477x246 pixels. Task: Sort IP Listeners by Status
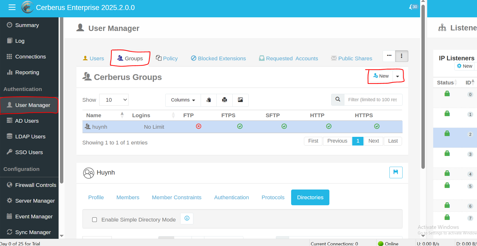coord(447,82)
